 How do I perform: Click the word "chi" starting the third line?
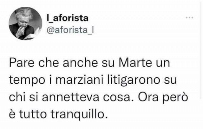click(x=17, y=97)
